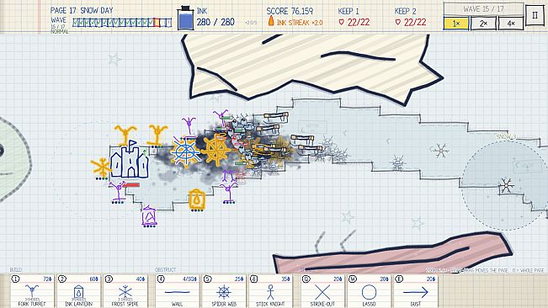Click the SNOW 3 spawn label
The width and height of the screenshot is (548, 308).
pyautogui.click(x=506, y=137)
